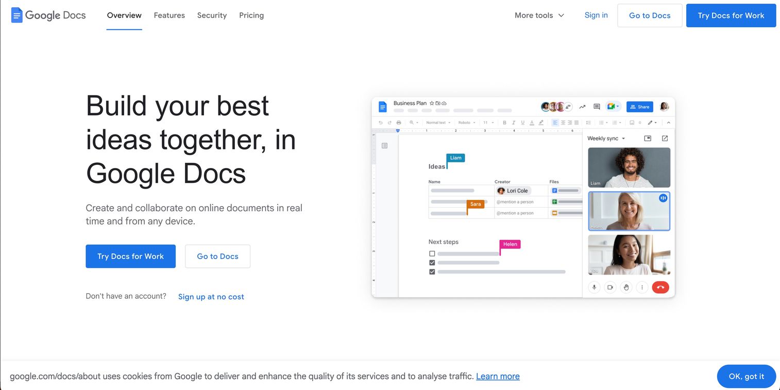
Task: Select center text alignment
Action: [x=563, y=123]
